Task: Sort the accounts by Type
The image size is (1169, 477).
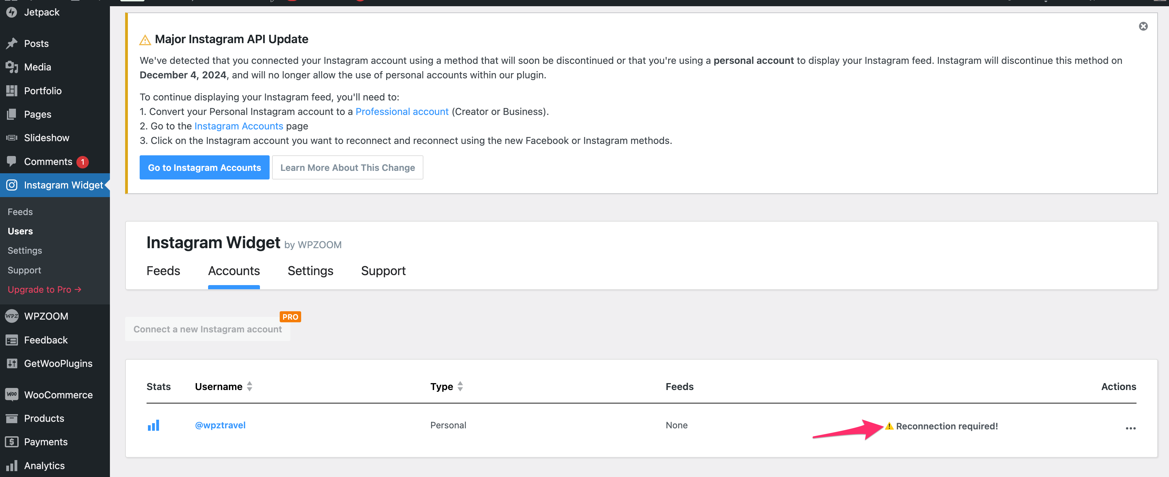Action: [x=460, y=387]
